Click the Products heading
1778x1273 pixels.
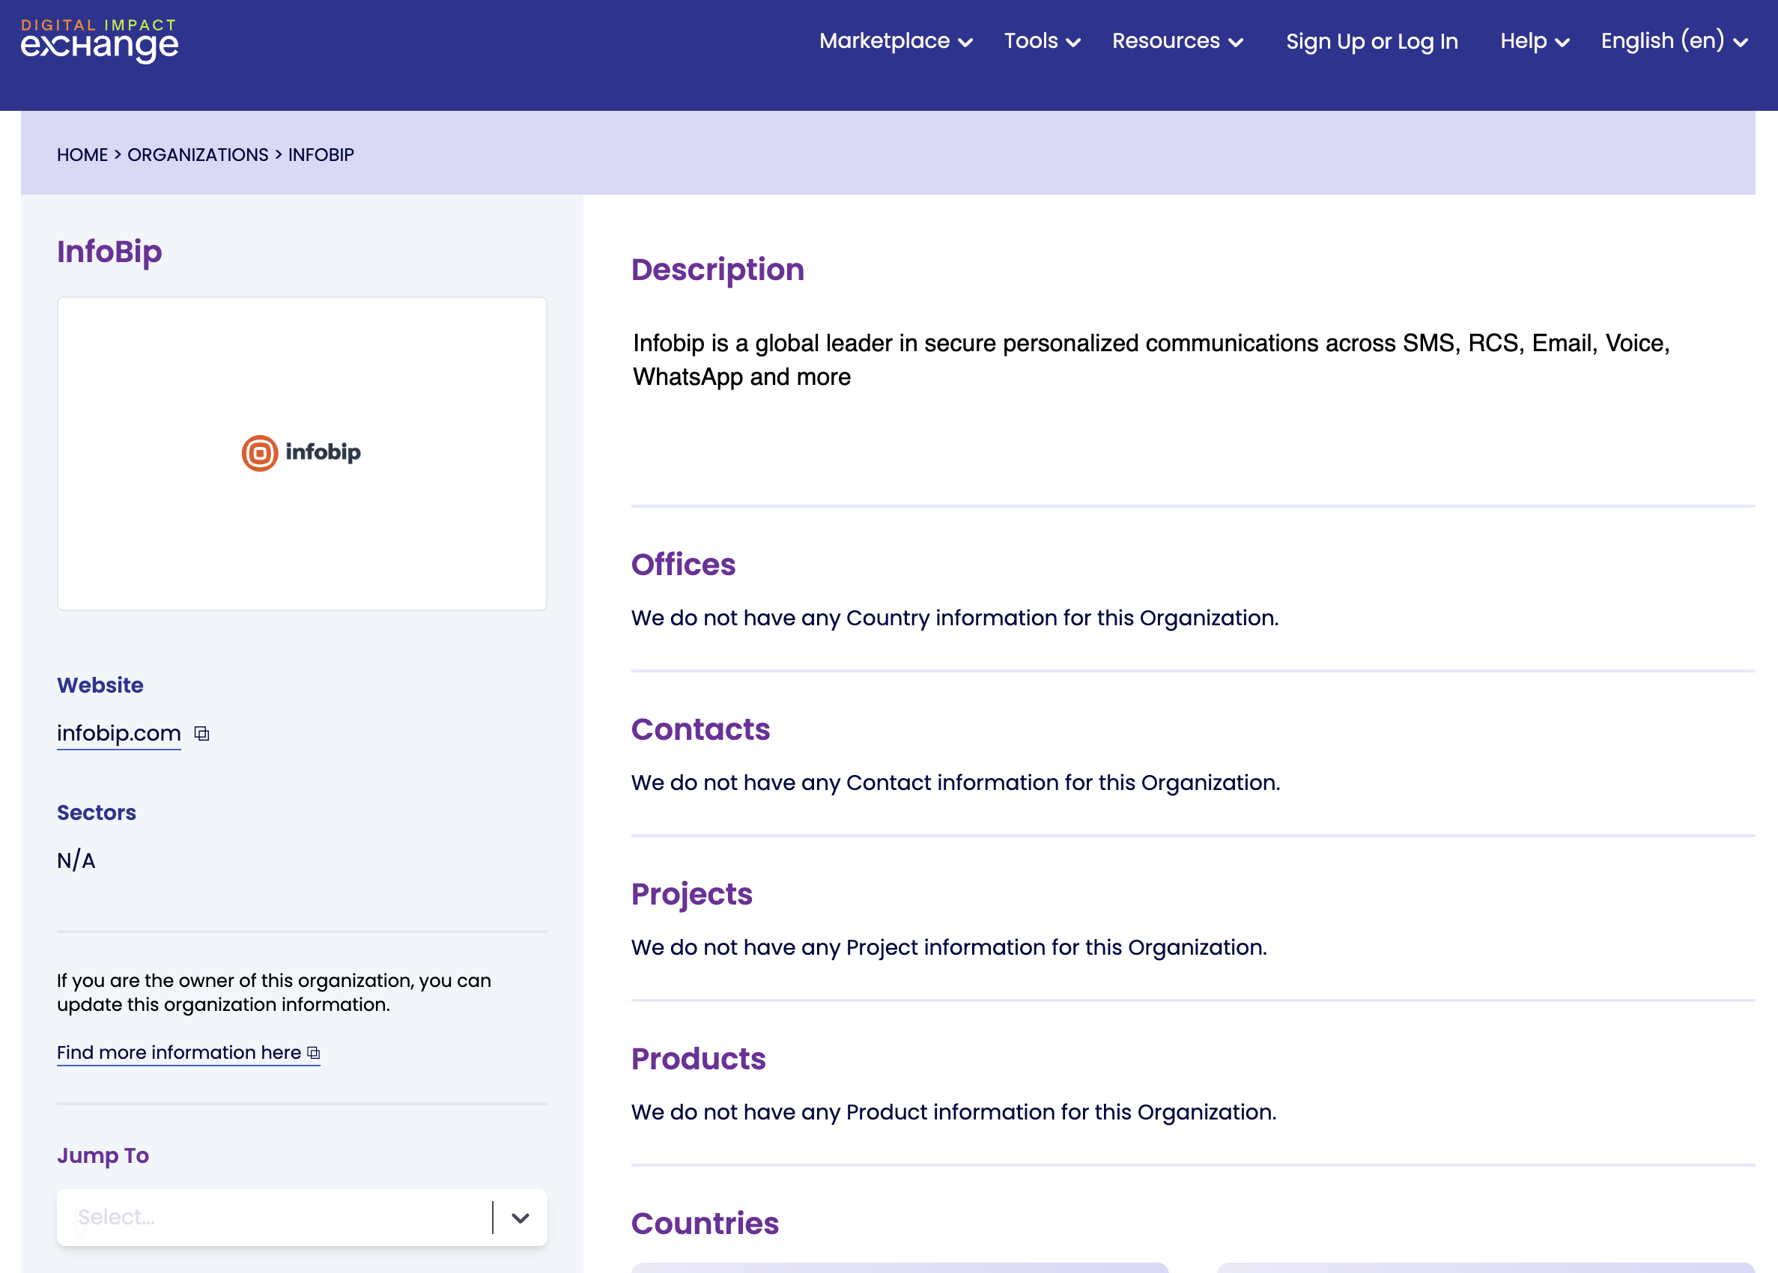pyautogui.click(x=698, y=1059)
